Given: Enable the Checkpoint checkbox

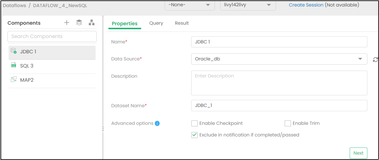Looking at the screenshot, I should [194, 123].
